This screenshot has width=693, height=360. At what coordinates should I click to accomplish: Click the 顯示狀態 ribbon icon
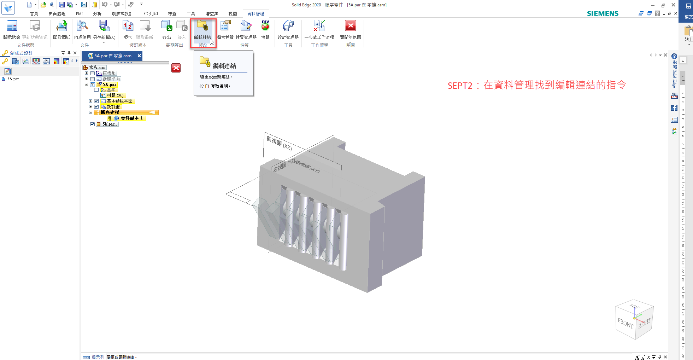(12, 26)
